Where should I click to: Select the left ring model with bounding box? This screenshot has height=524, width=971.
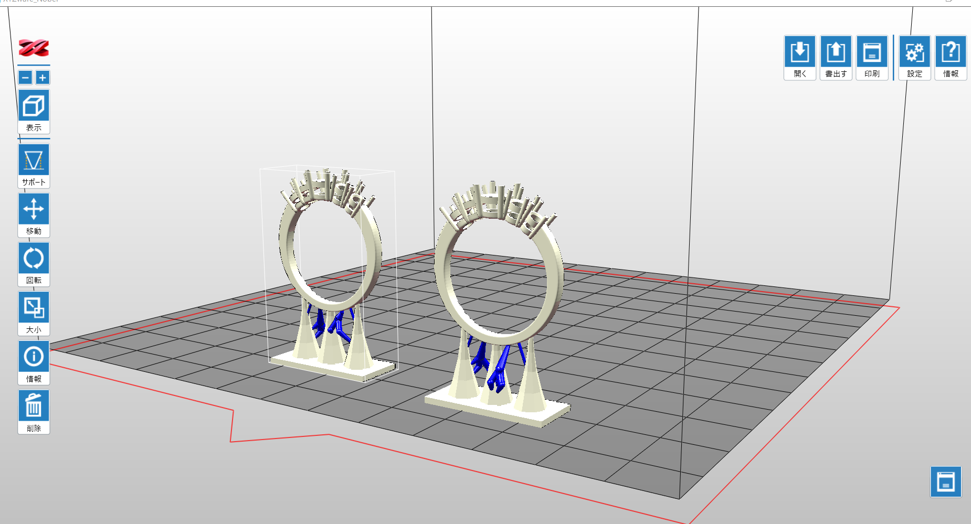(x=330, y=273)
